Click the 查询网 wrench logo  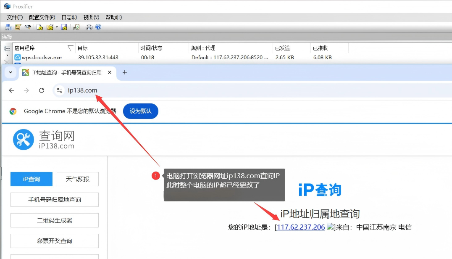[x=24, y=140]
